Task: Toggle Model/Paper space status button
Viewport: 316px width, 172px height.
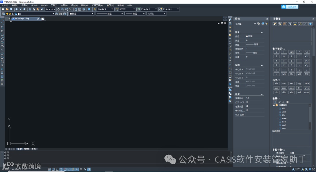Action: (x=89, y=169)
